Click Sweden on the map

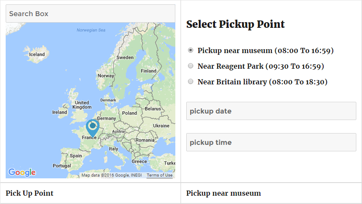point(125,57)
